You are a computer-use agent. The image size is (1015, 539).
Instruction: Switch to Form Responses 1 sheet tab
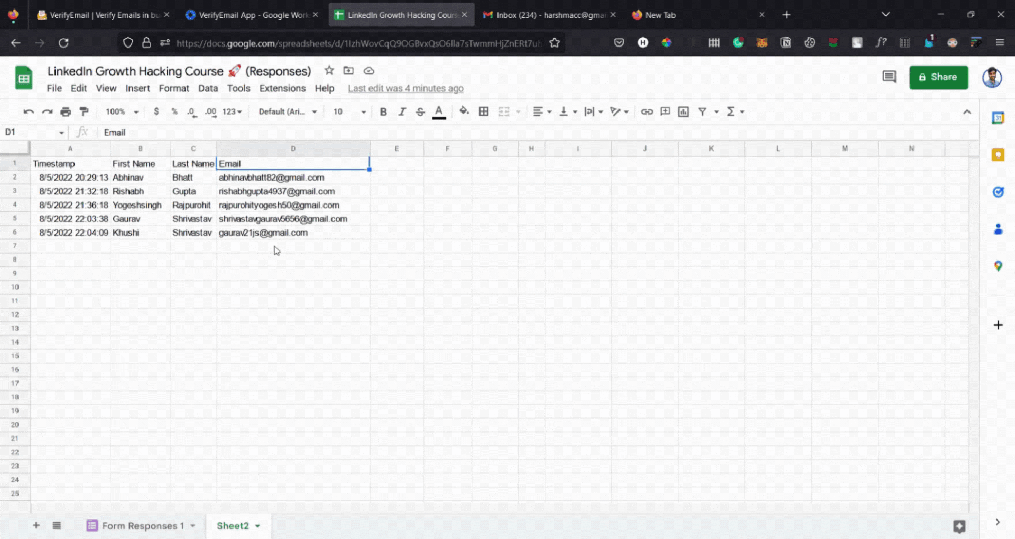click(142, 526)
